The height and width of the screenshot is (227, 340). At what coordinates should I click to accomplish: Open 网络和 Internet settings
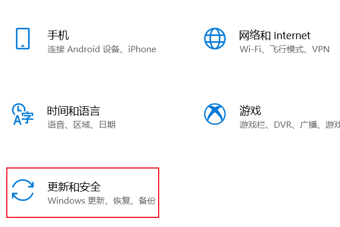(x=274, y=35)
